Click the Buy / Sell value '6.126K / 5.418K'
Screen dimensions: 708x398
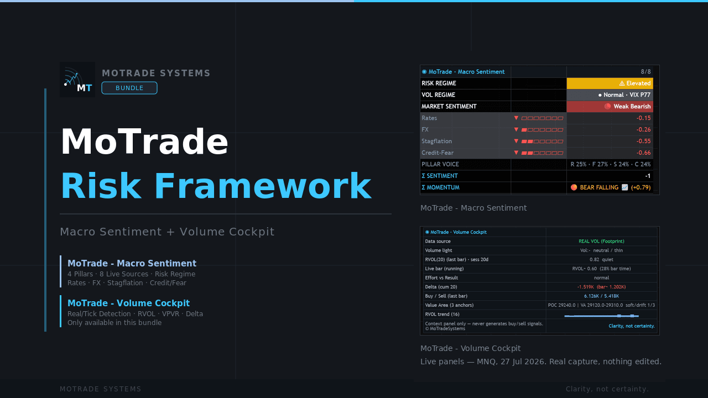(601, 296)
